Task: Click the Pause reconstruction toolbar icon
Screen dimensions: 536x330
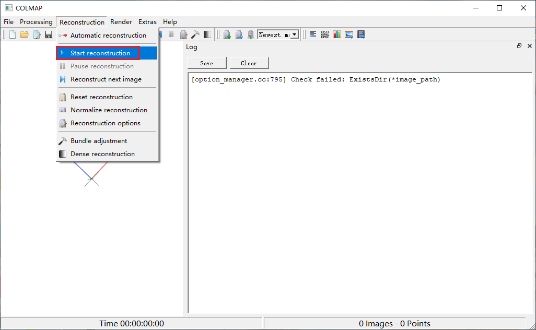Action: (x=171, y=34)
